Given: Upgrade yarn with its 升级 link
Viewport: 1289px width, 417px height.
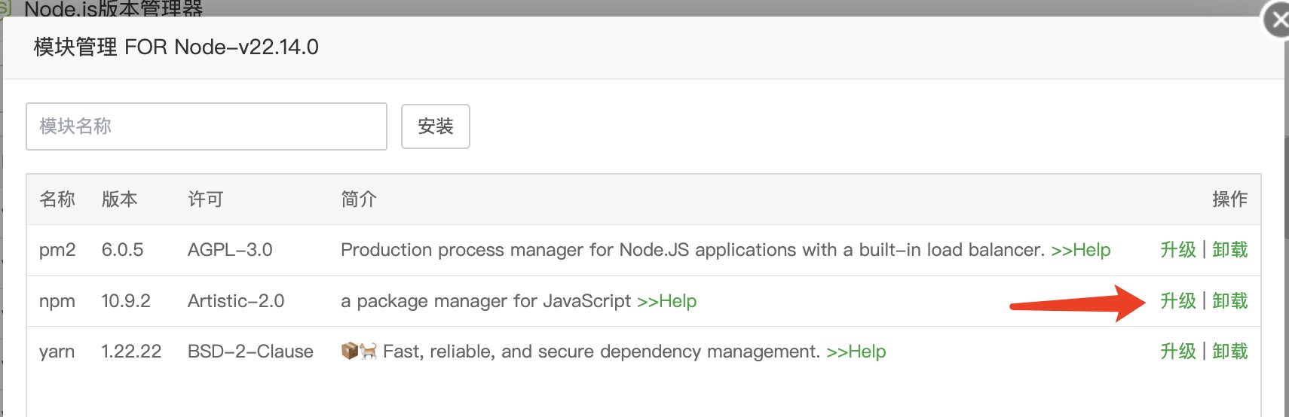Looking at the screenshot, I should click(1178, 352).
